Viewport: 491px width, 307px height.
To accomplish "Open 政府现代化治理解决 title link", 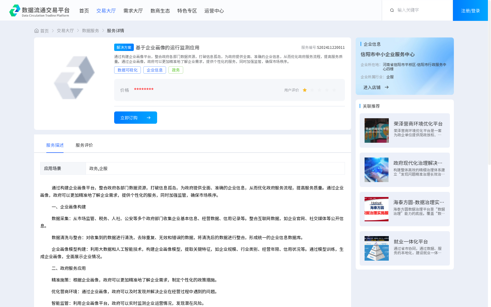I will [418, 163].
